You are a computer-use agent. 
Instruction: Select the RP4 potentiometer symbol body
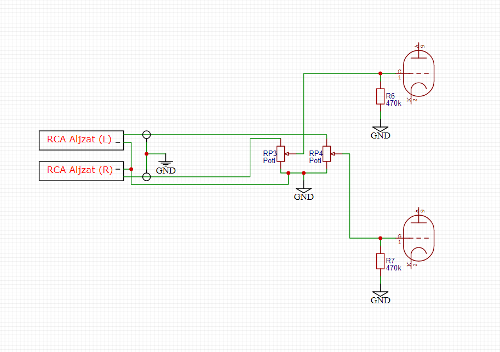(x=326, y=154)
